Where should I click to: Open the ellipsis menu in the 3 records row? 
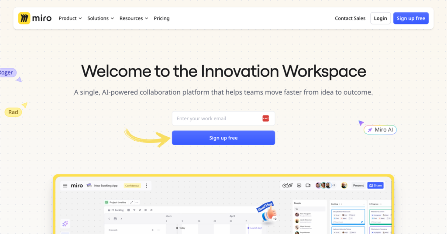tap(159, 230)
